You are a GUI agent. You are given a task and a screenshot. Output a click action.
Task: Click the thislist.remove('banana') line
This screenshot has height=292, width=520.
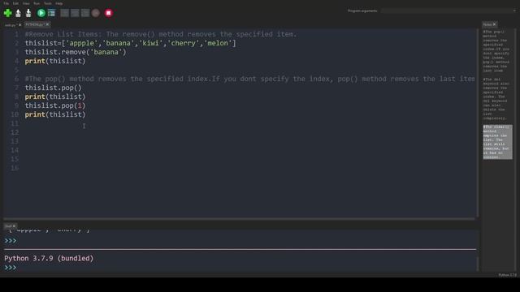point(76,52)
